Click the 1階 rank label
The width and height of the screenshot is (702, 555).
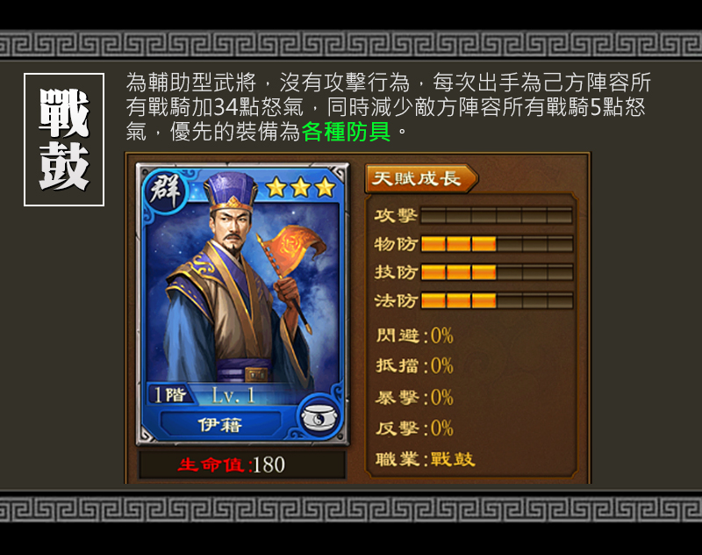click(169, 394)
